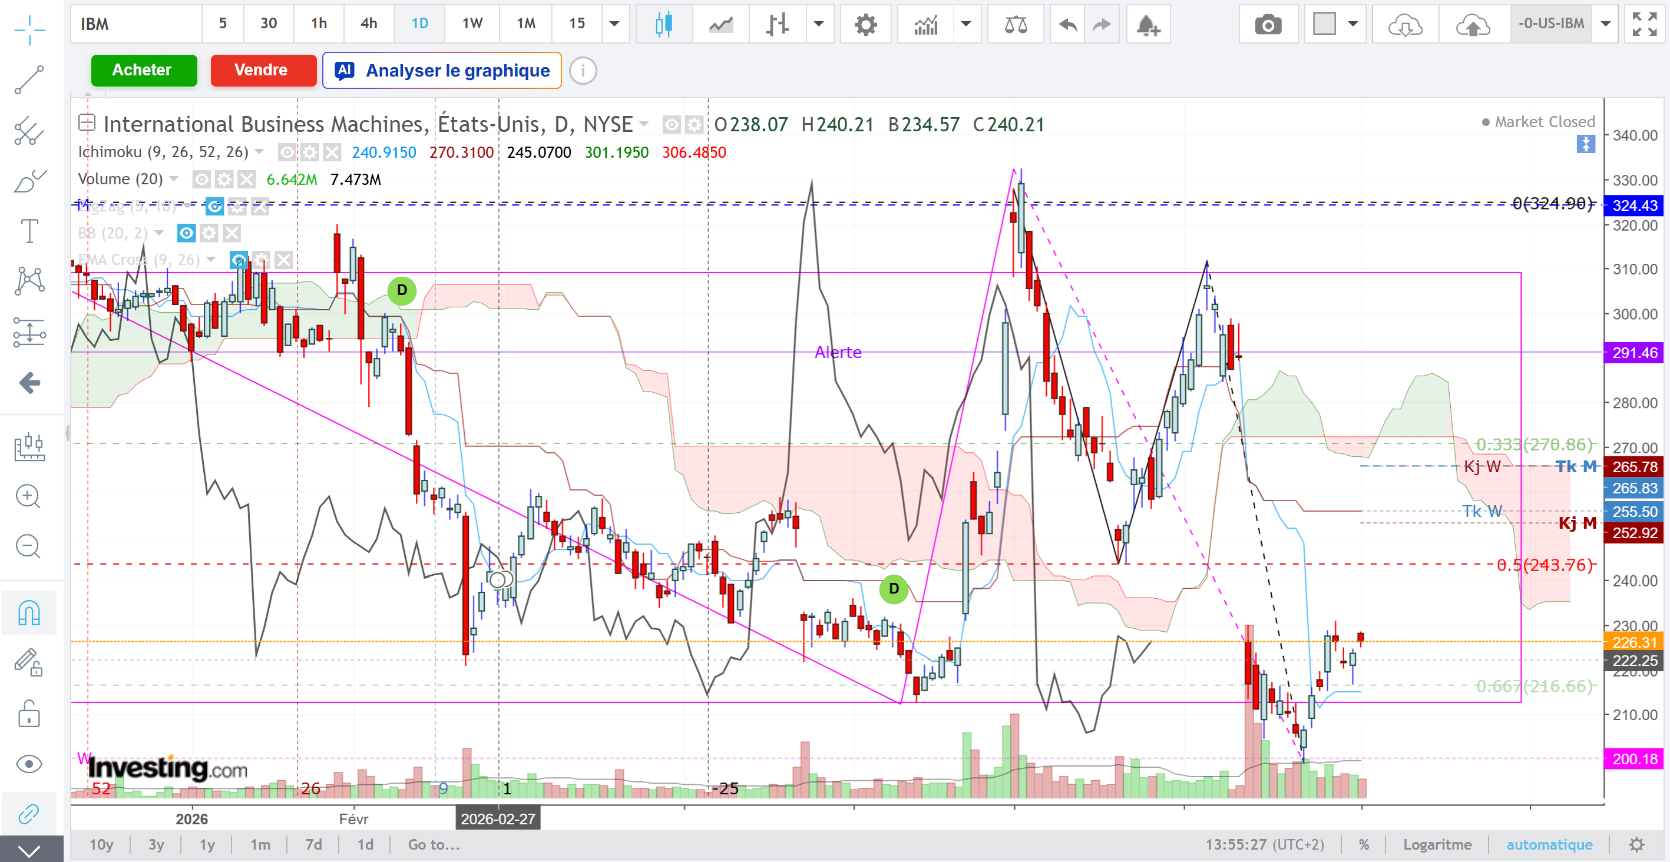Hide the Ichimoku indicator with eye icon
The width and height of the screenshot is (1670, 862).
286,153
